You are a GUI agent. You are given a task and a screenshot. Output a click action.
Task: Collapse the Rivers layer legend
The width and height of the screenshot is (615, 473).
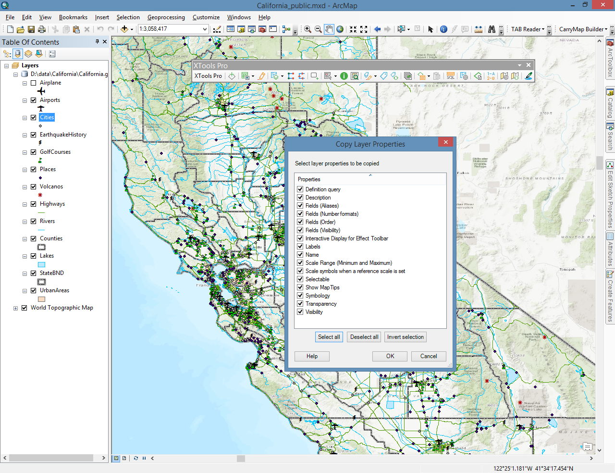[25, 222]
